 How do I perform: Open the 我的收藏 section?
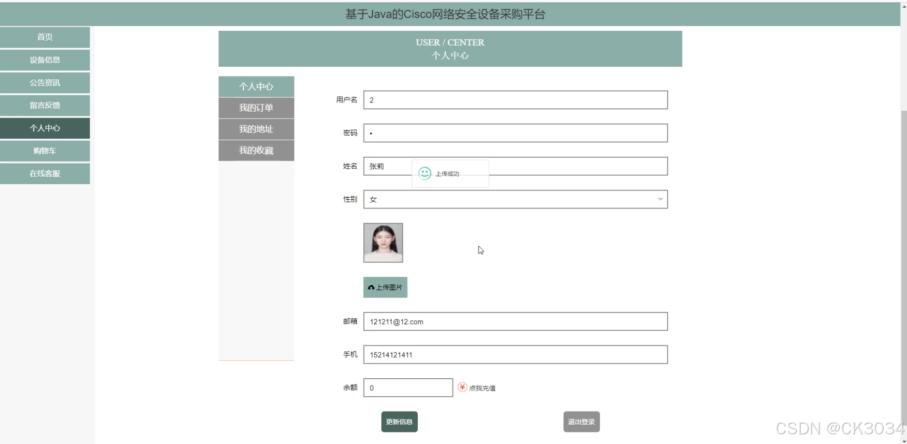tap(256, 150)
